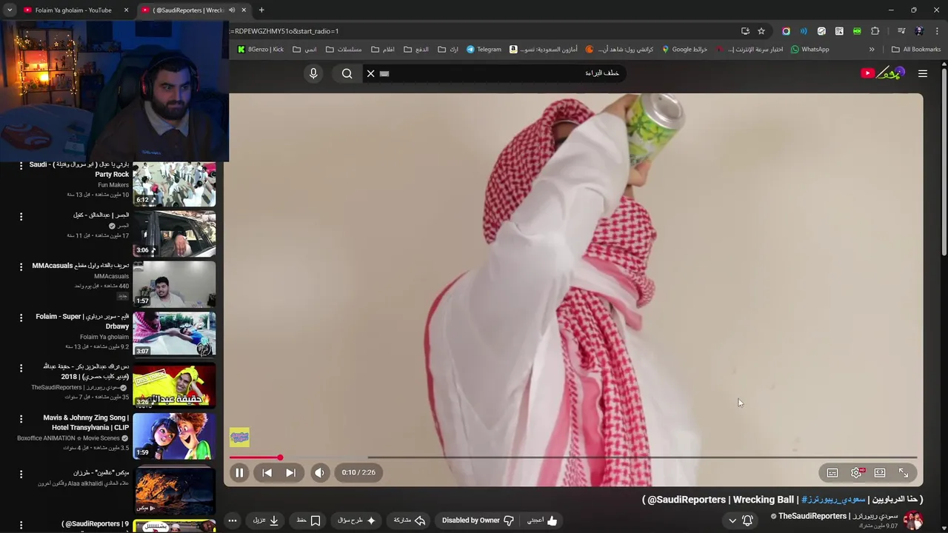Open Telegram bookmark
The image size is (948, 533).
click(x=484, y=50)
